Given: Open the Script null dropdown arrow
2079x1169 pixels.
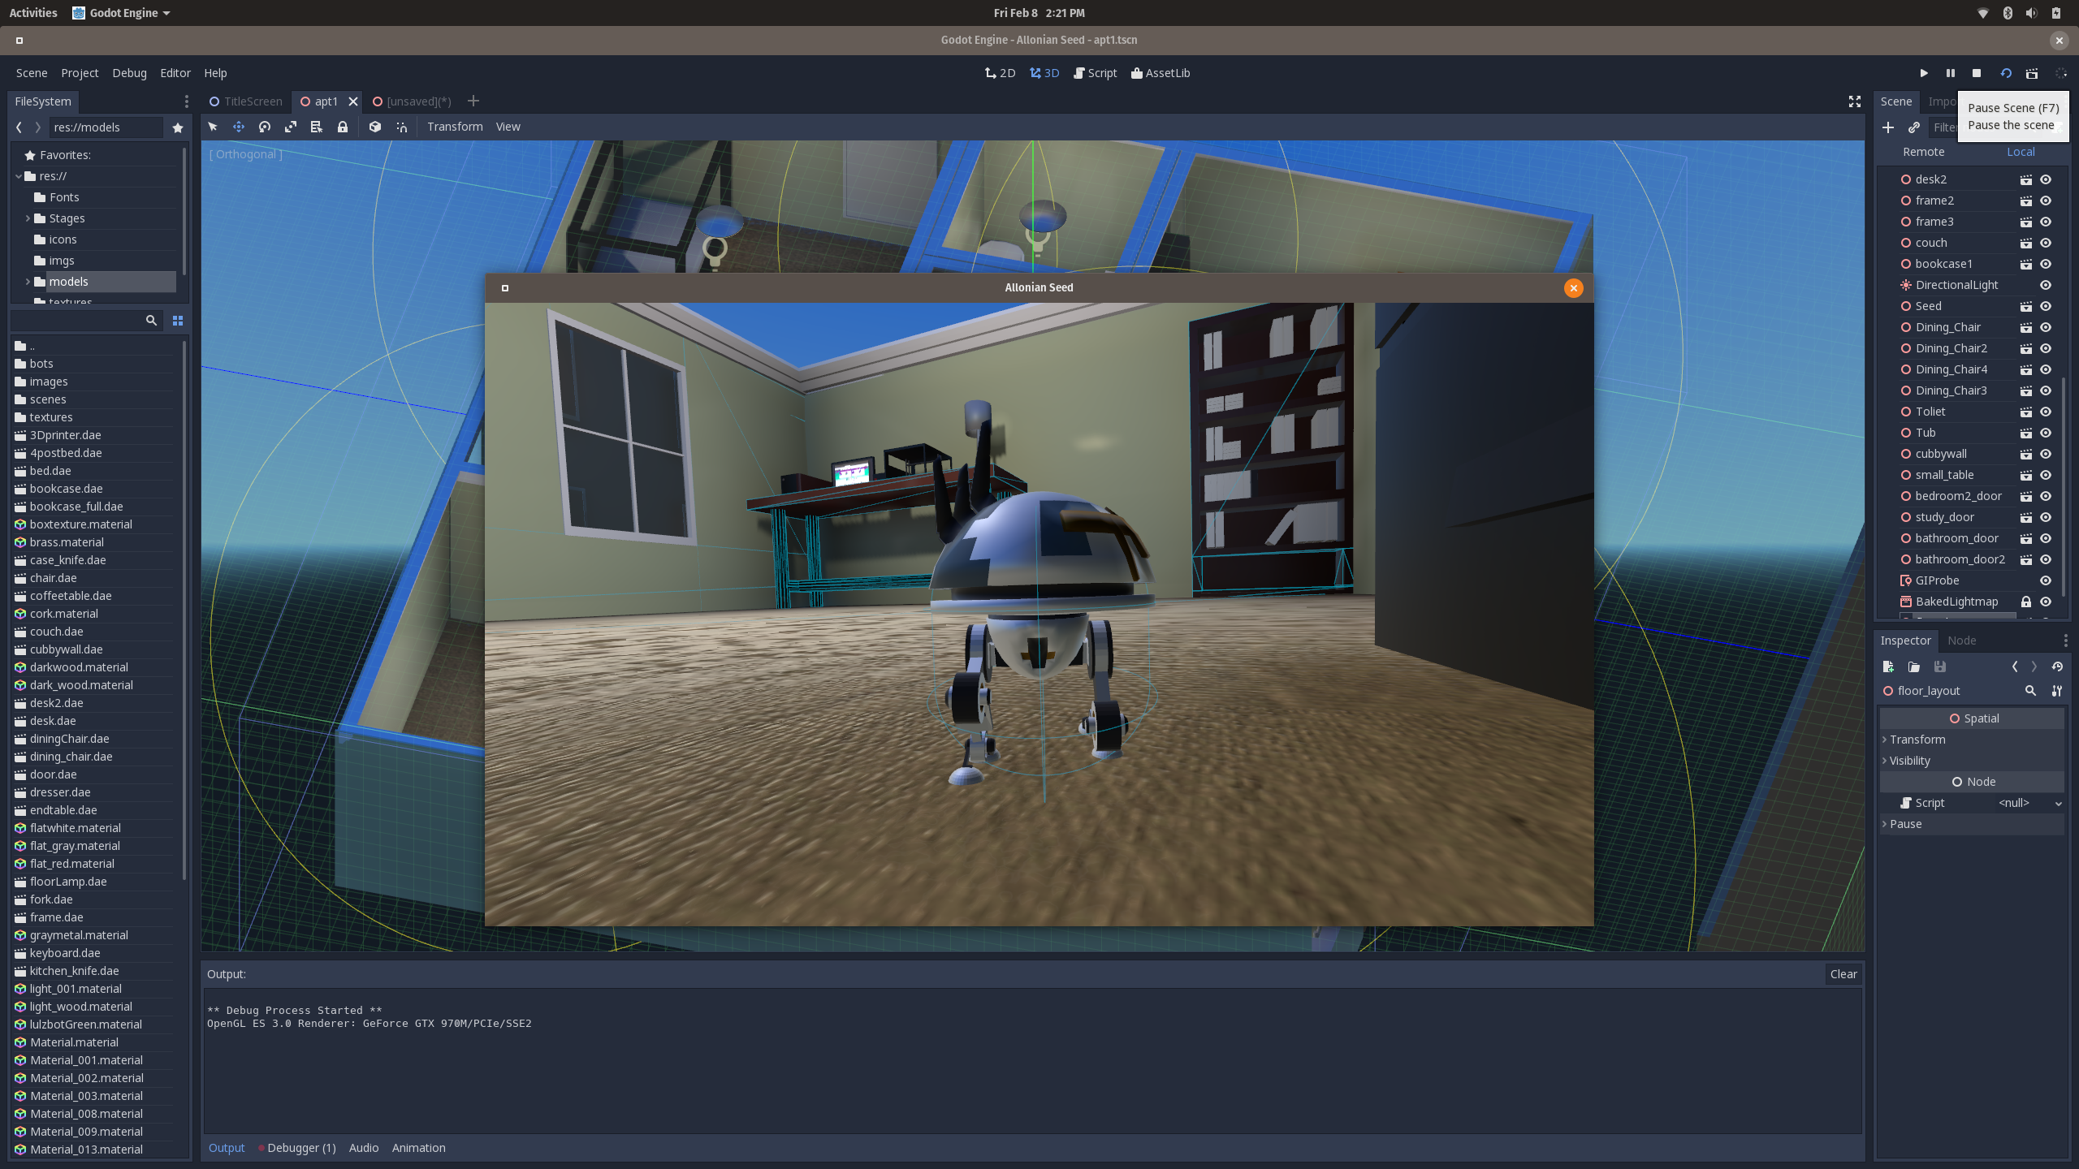Looking at the screenshot, I should point(2058,803).
